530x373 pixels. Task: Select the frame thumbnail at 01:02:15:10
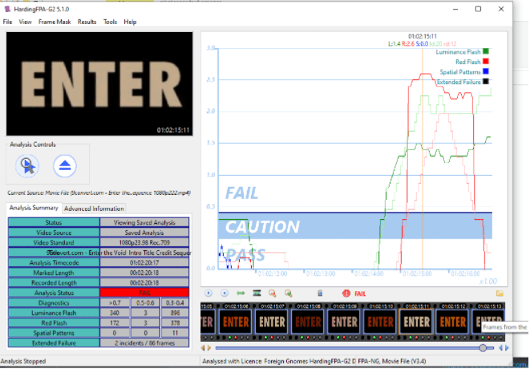click(x=381, y=322)
